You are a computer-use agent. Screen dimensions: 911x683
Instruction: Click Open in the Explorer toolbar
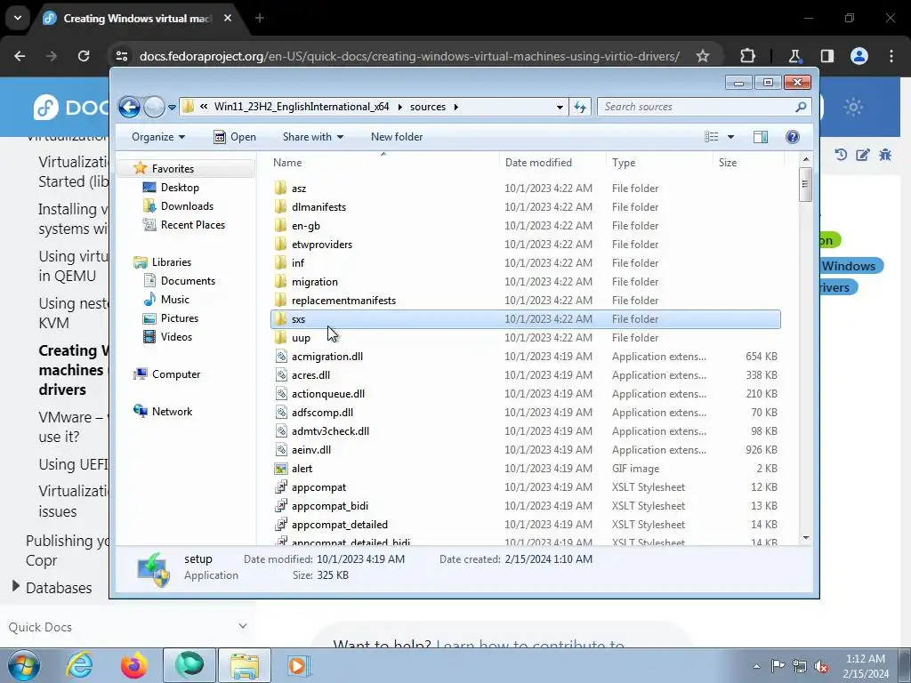[235, 137]
